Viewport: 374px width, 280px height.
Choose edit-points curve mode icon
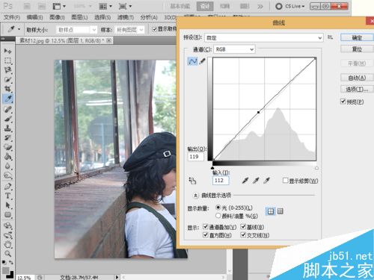(x=192, y=61)
